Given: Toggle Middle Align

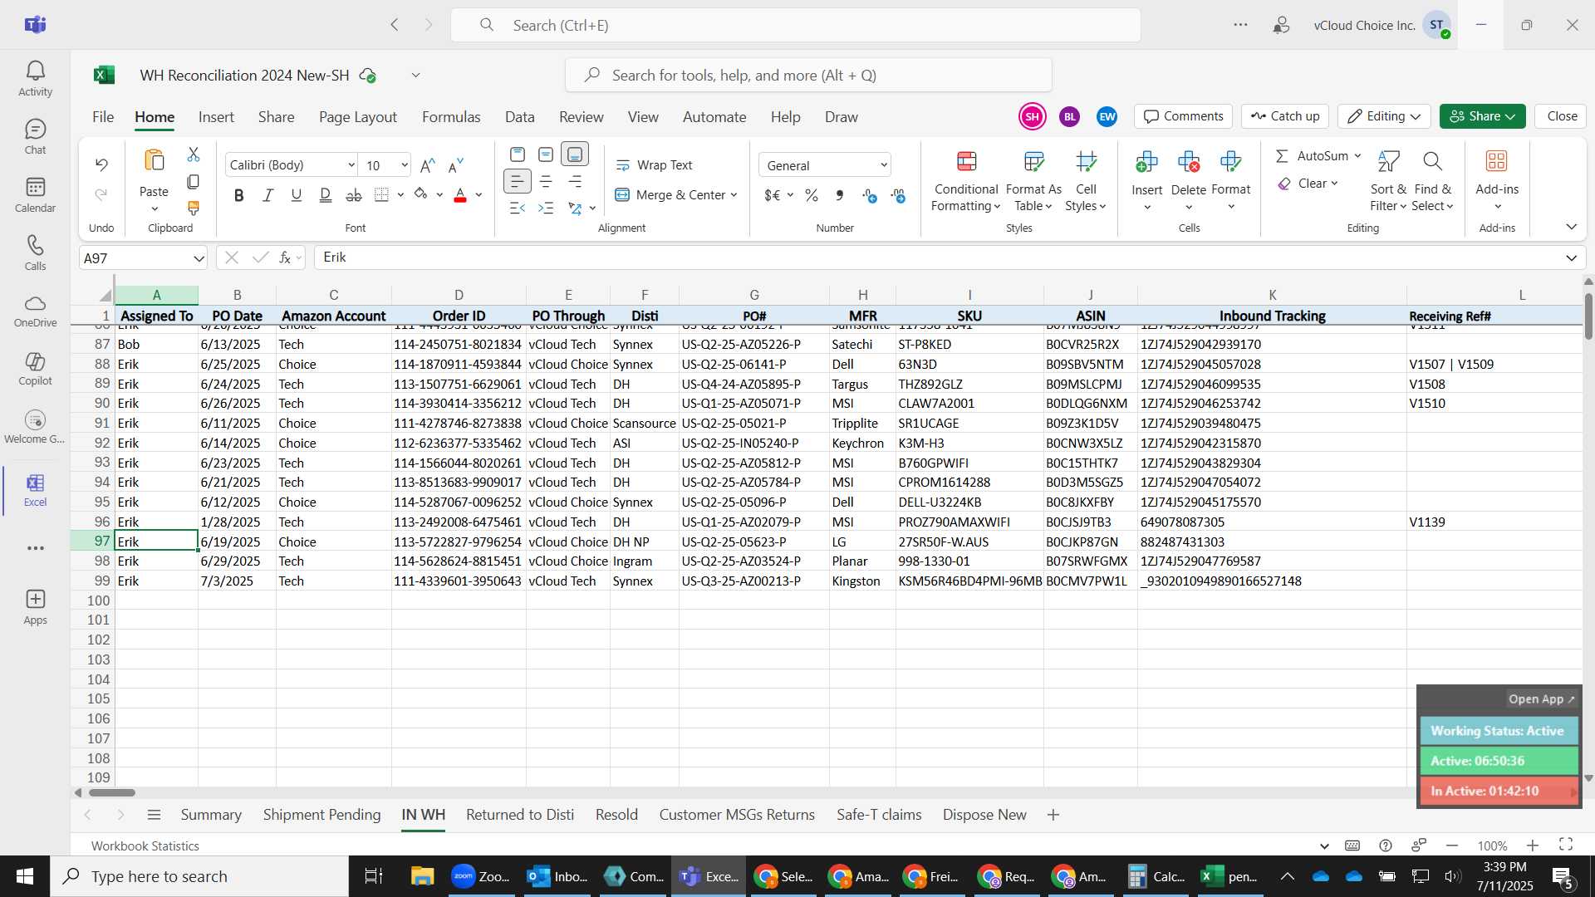Looking at the screenshot, I should pyautogui.click(x=546, y=154).
